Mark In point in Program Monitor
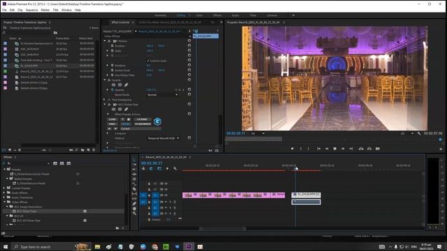Image resolution: width=447 pixels, height=251 pixels. 300,149
